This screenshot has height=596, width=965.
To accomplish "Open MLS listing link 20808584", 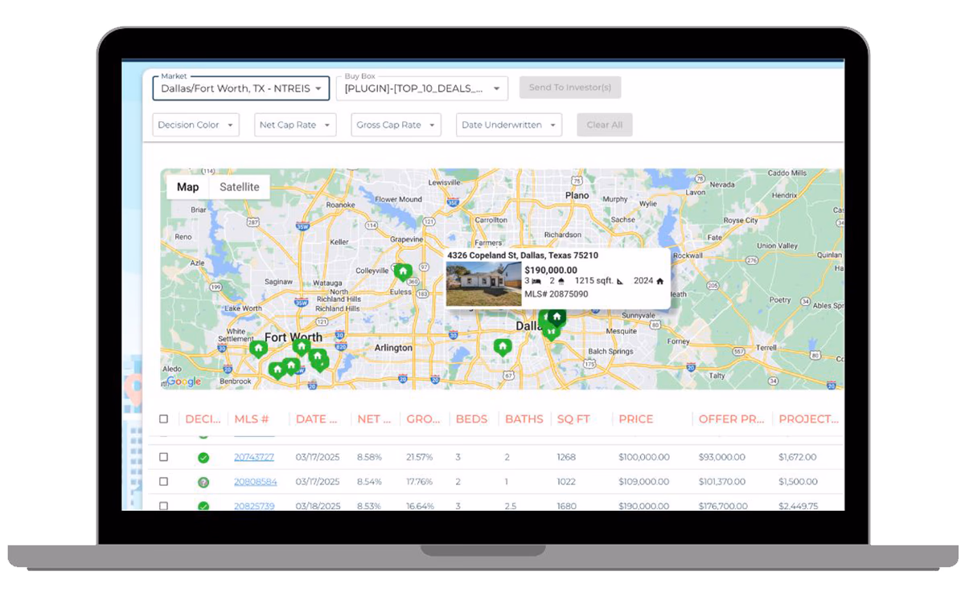I will (x=255, y=482).
